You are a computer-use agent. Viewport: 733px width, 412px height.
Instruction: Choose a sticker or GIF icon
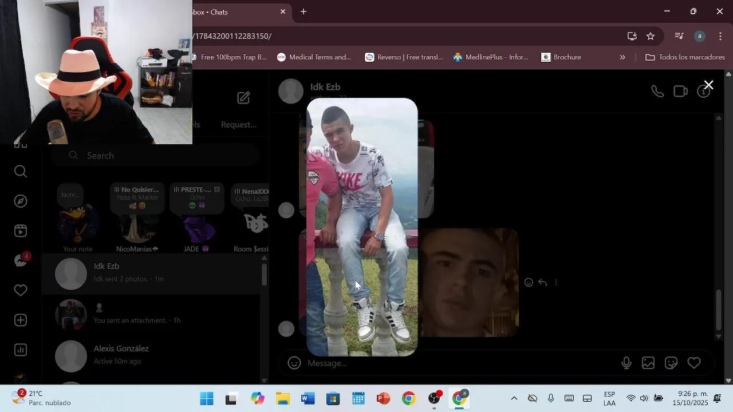pos(671,363)
